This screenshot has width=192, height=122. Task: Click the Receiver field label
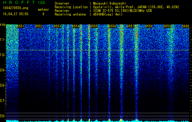62,11
